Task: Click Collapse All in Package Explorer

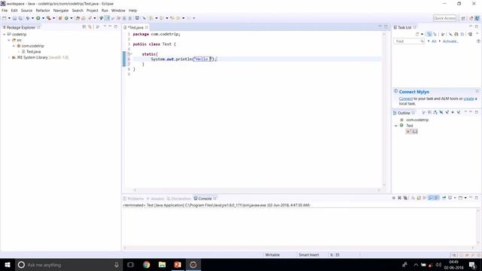Action: coord(84,27)
